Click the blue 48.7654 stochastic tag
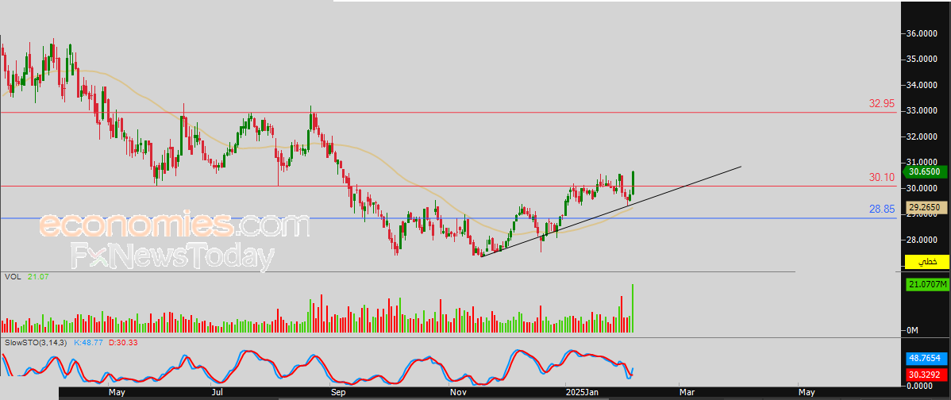Screen dimensions: 951x400 [x=926, y=358]
